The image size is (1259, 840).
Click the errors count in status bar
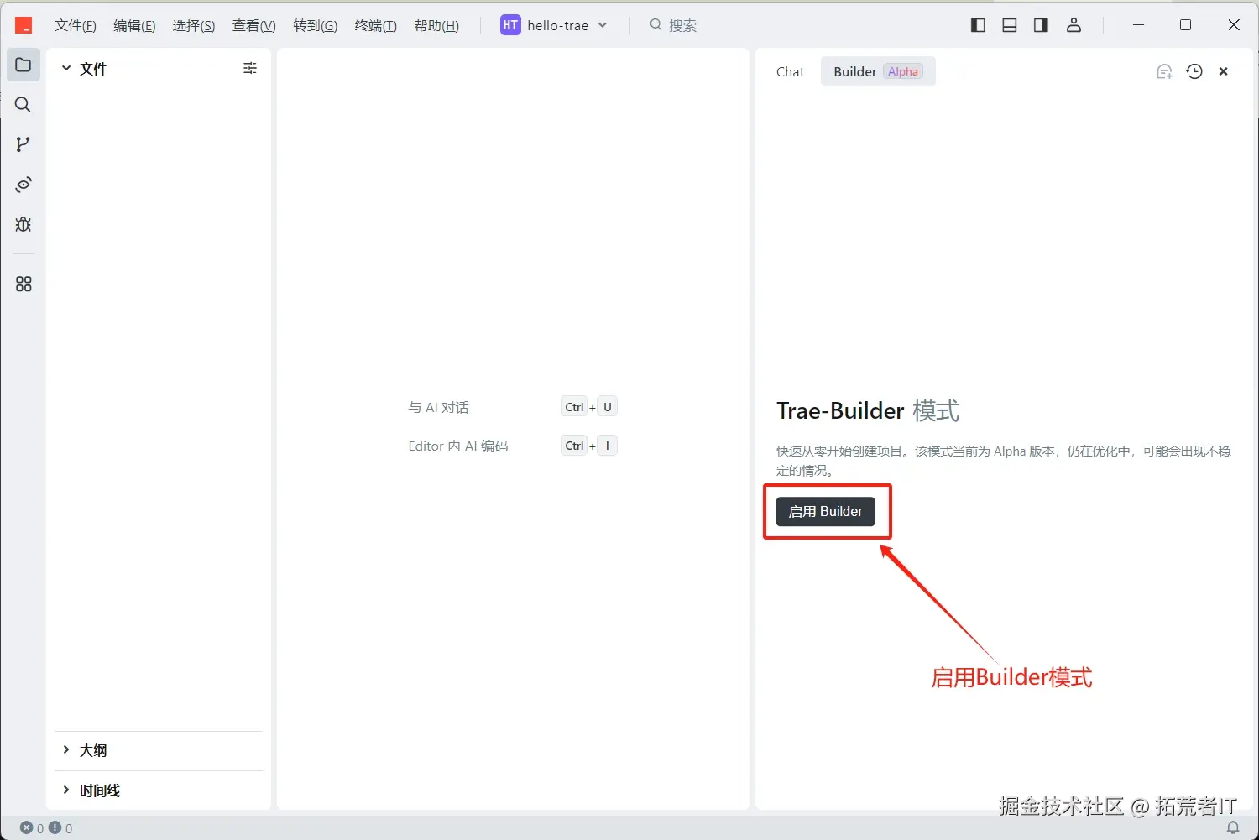tap(32, 827)
